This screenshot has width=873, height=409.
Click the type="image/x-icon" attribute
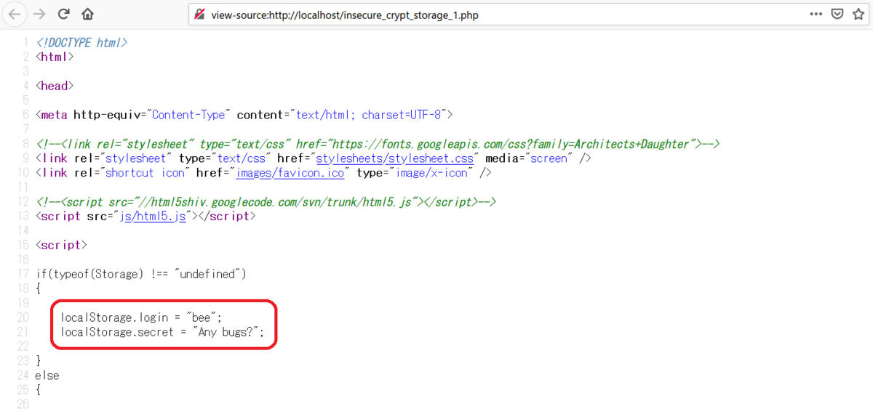(415, 173)
